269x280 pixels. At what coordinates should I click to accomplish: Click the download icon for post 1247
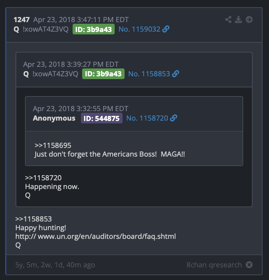[x=238, y=19]
